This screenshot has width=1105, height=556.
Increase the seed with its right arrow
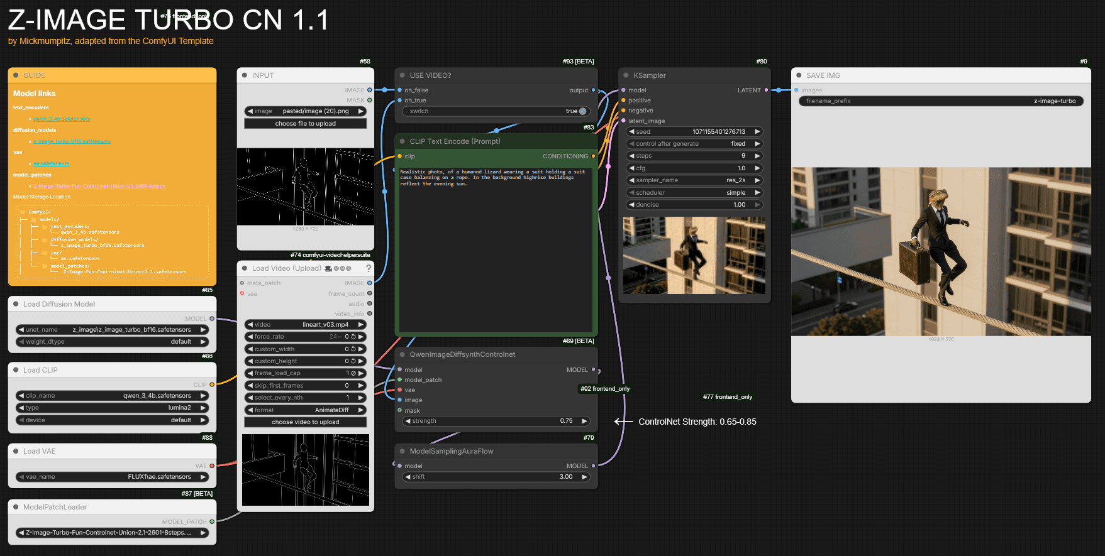click(x=757, y=132)
